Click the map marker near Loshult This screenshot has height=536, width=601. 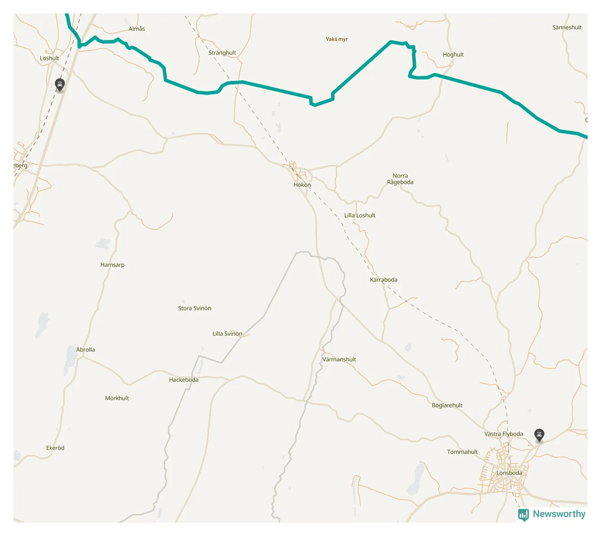pyautogui.click(x=60, y=84)
